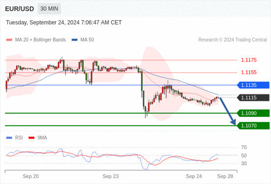Click the RSI 50 axis value
The width and height of the screenshot is (271, 184).
tap(244, 156)
